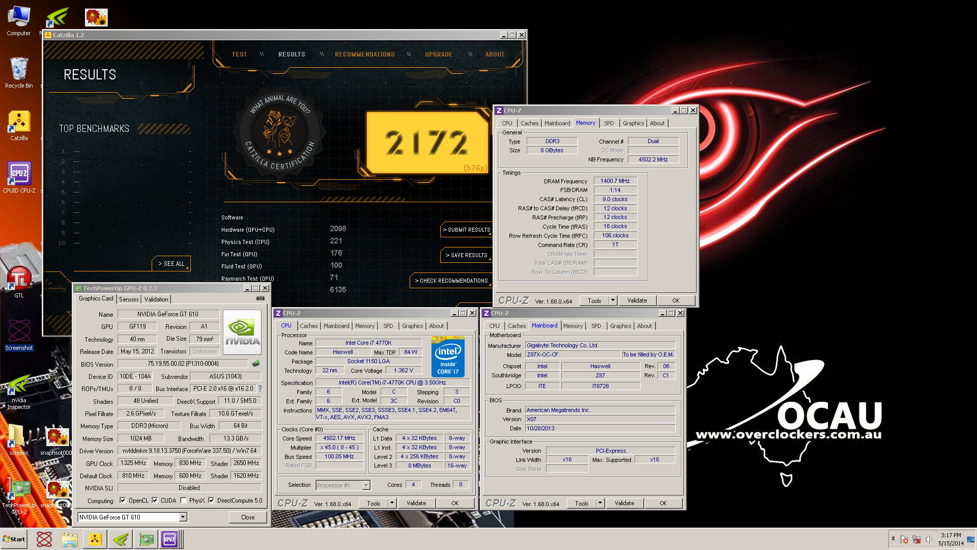Select the nvidia Inspector desktop shortcut
Image resolution: width=977 pixels, height=550 pixels.
tap(19, 392)
